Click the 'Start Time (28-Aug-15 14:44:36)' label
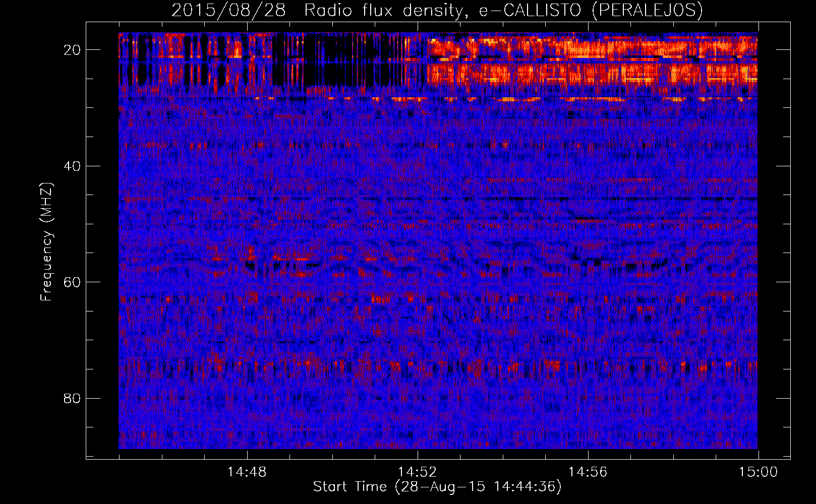This screenshot has height=504, width=816. pos(437,487)
